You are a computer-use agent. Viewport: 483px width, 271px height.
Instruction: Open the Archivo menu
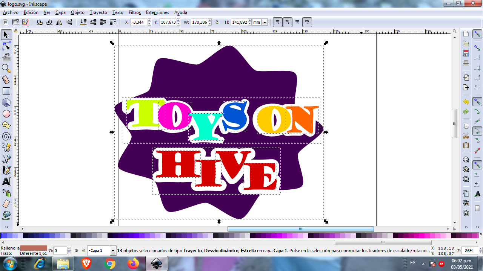coord(11,12)
